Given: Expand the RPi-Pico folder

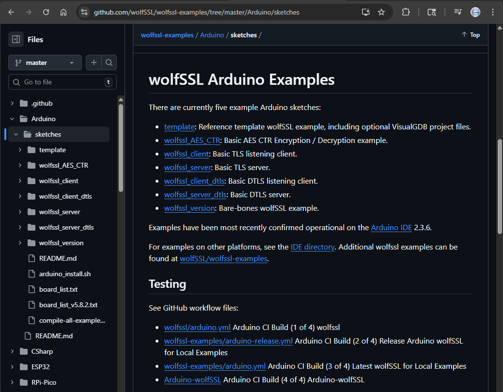Looking at the screenshot, I should pos(12,382).
